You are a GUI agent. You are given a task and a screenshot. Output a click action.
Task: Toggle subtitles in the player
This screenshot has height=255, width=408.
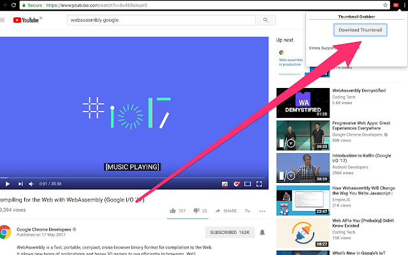click(x=224, y=184)
